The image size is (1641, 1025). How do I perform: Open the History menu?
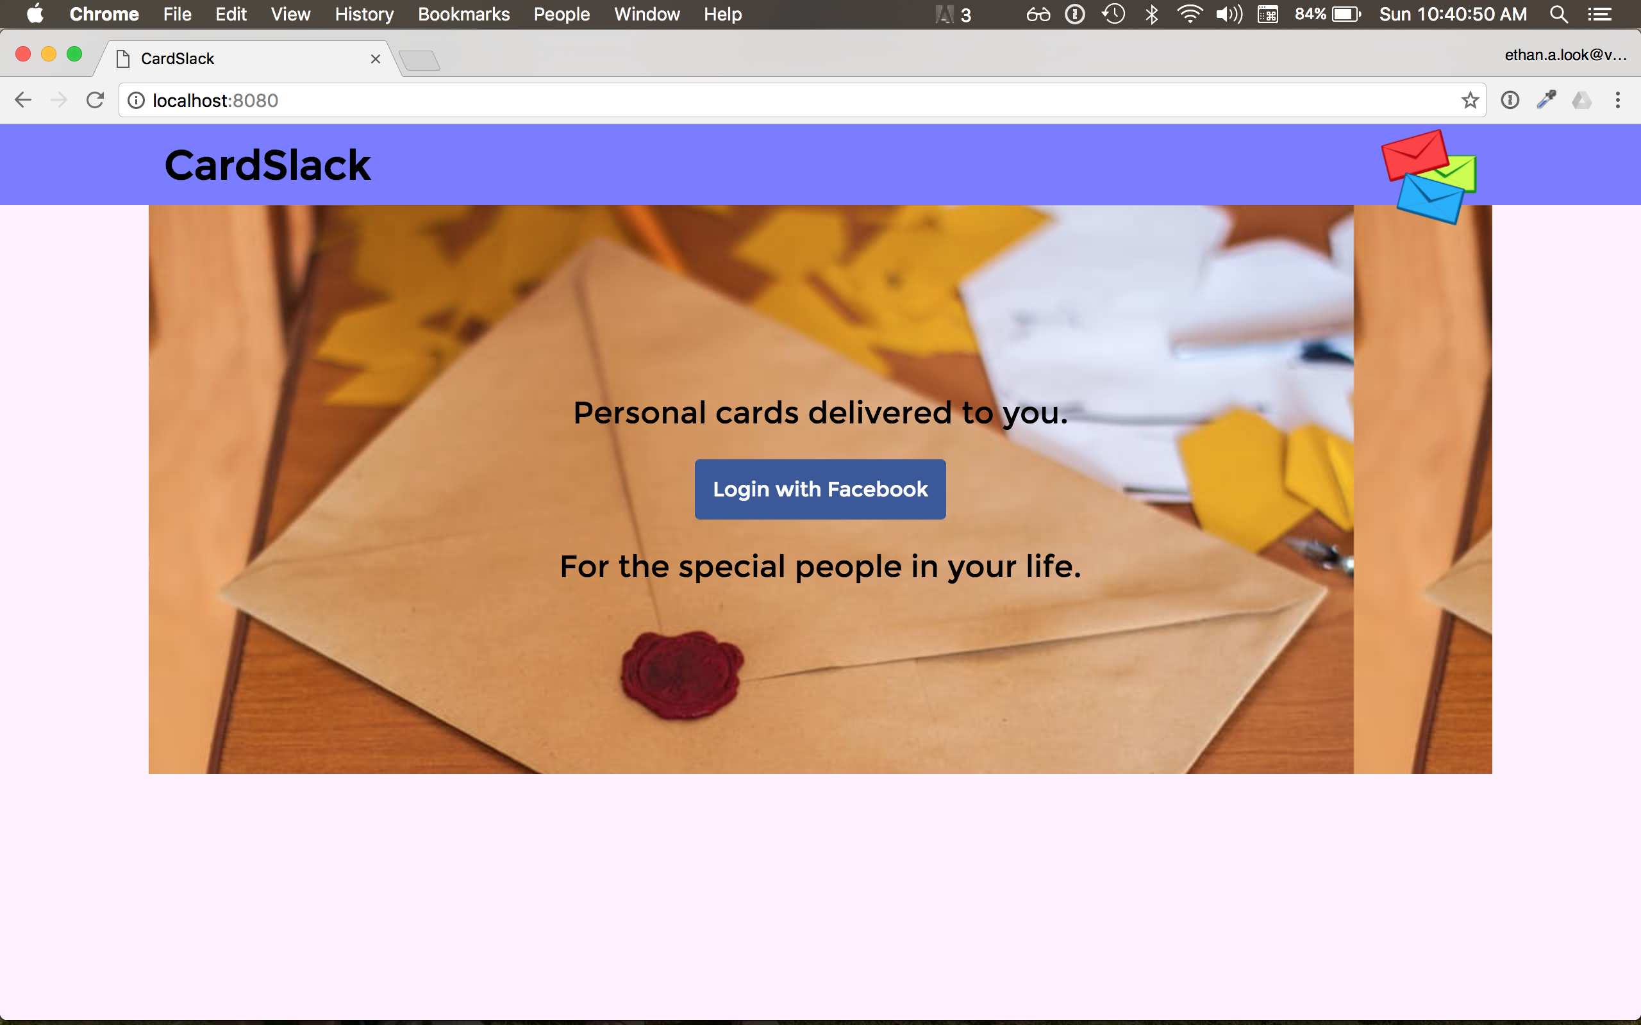pos(364,14)
